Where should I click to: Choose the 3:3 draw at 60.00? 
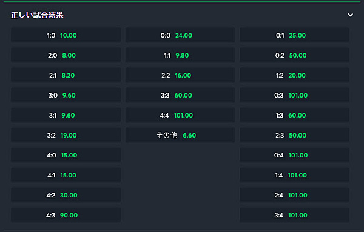click(180, 95)
